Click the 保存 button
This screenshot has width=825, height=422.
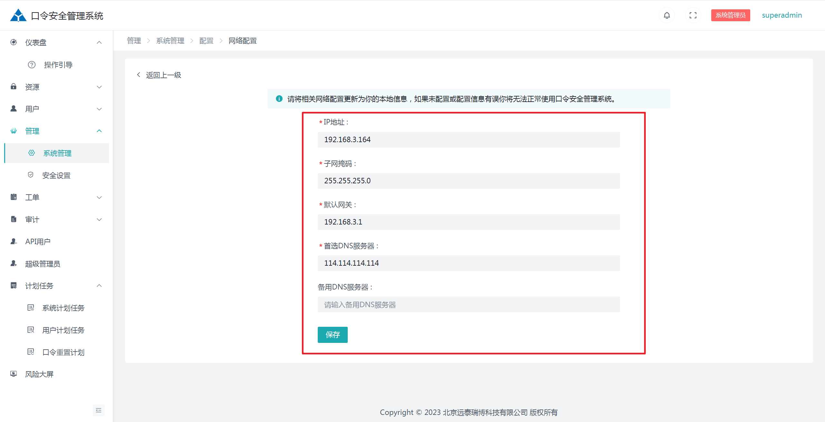332,335
